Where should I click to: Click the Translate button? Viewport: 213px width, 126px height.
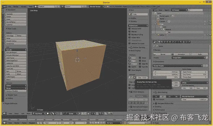pyautogui.click(x=16, y=14)
